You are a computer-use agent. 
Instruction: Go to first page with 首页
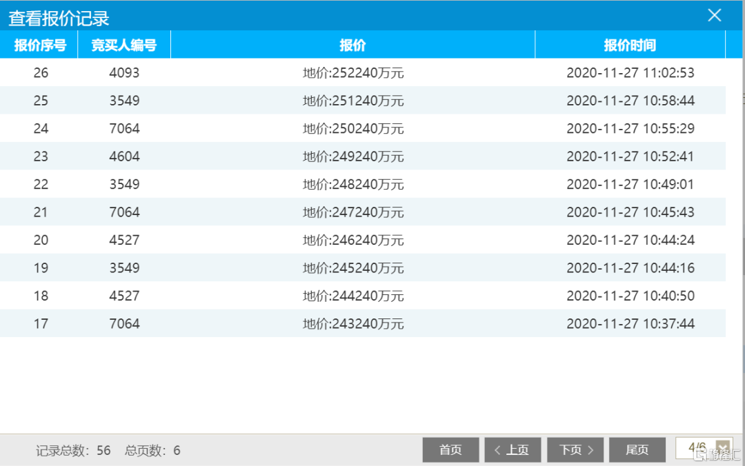pyautogui.click(x=450, y=450)
